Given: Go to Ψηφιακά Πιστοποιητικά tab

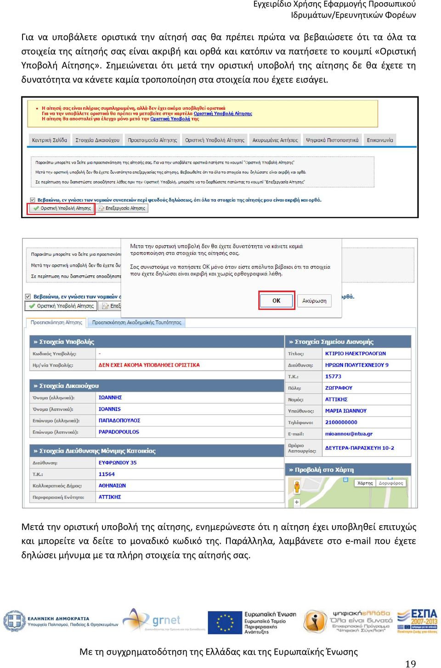Looking at the screenshot, I should coord(332,140).
